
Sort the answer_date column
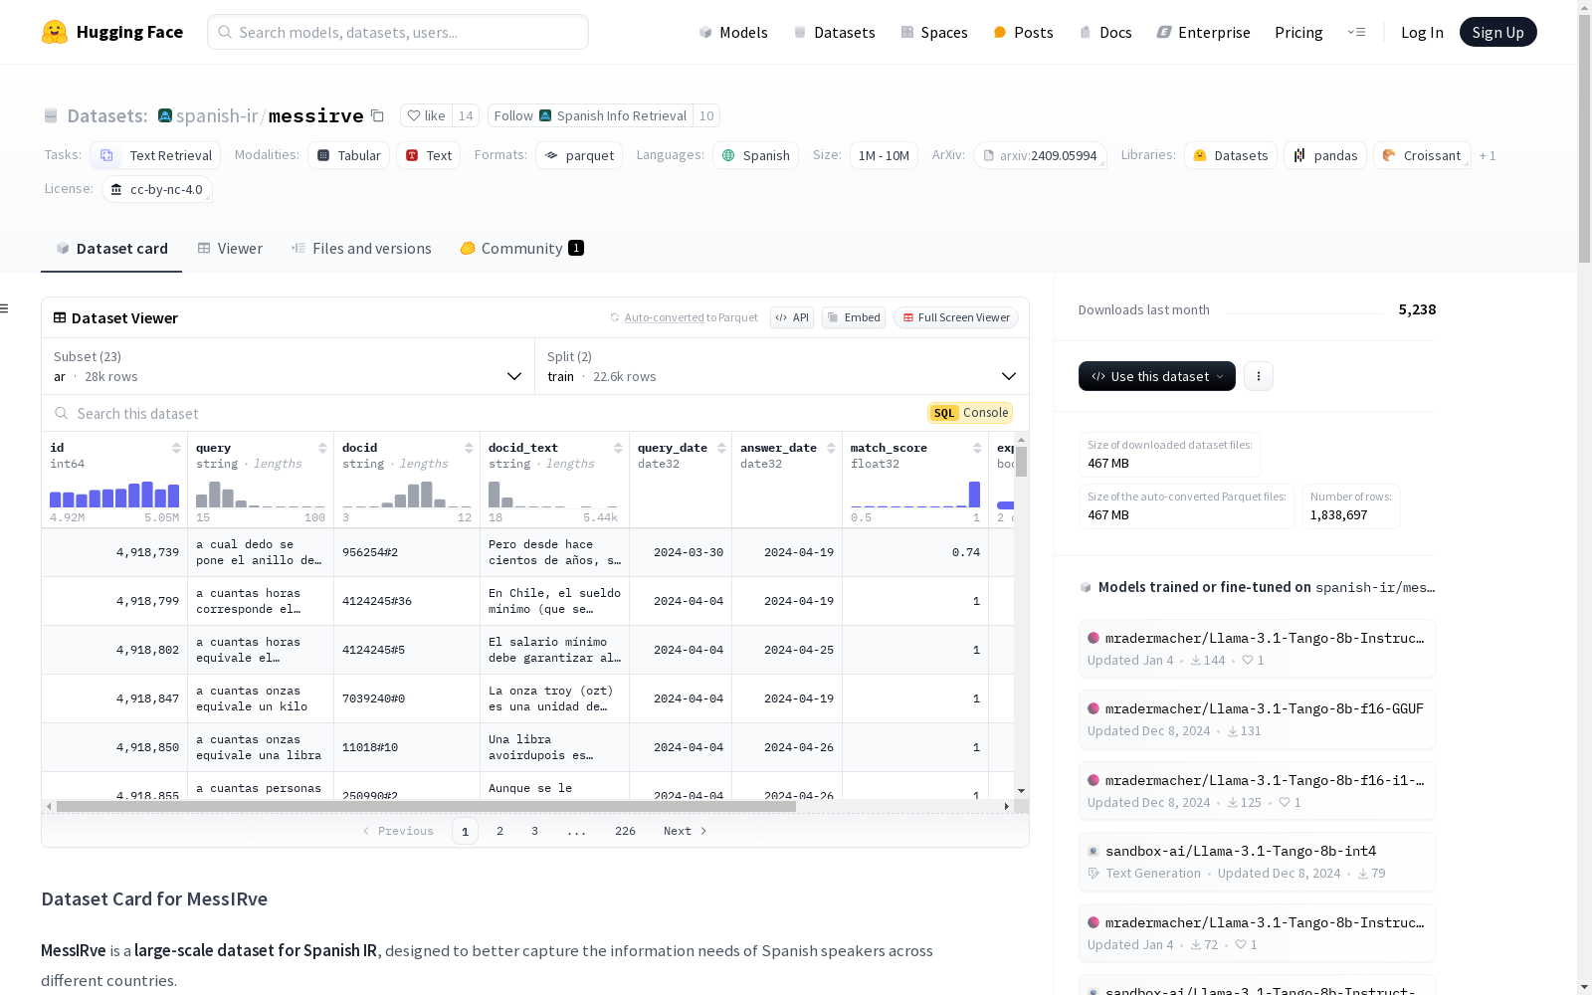point(831,448)
